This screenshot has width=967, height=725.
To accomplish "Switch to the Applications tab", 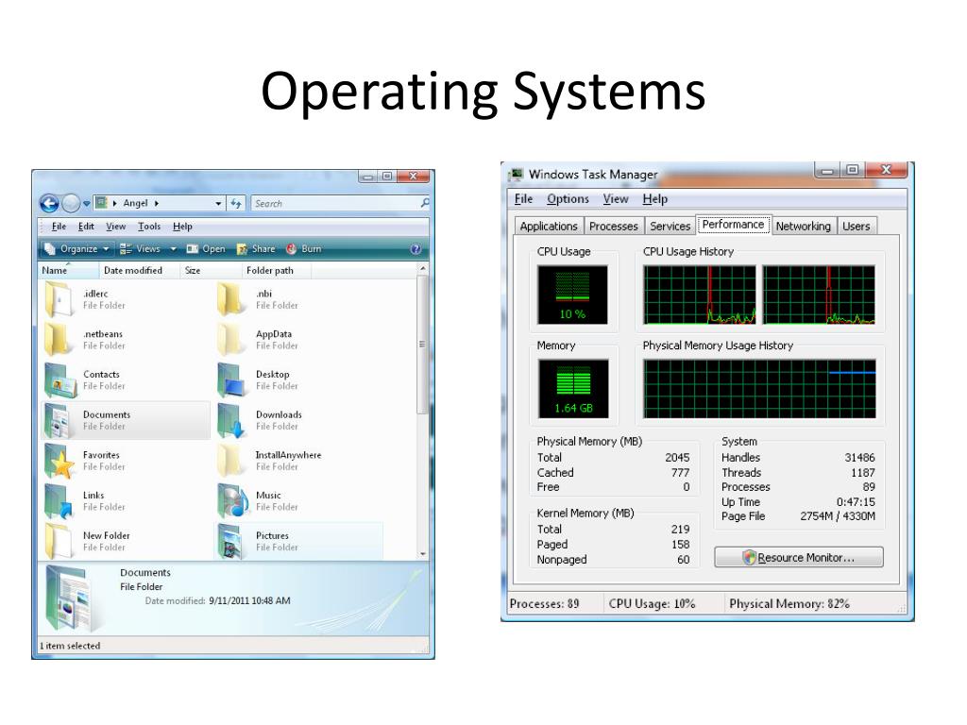I will pyautogui.click(x=549, y=227).
